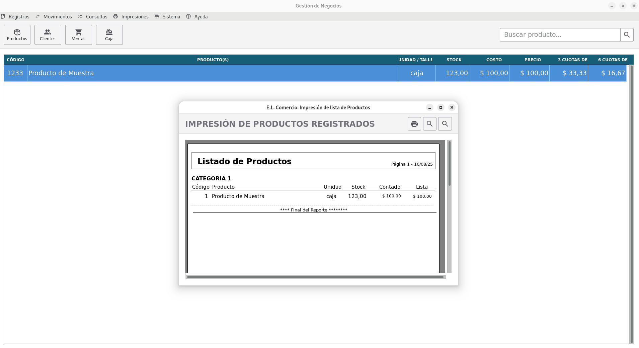Viewport: 639px width, 348px height.
Task: Zoom out of the report preview
Action: pos(445,124)
